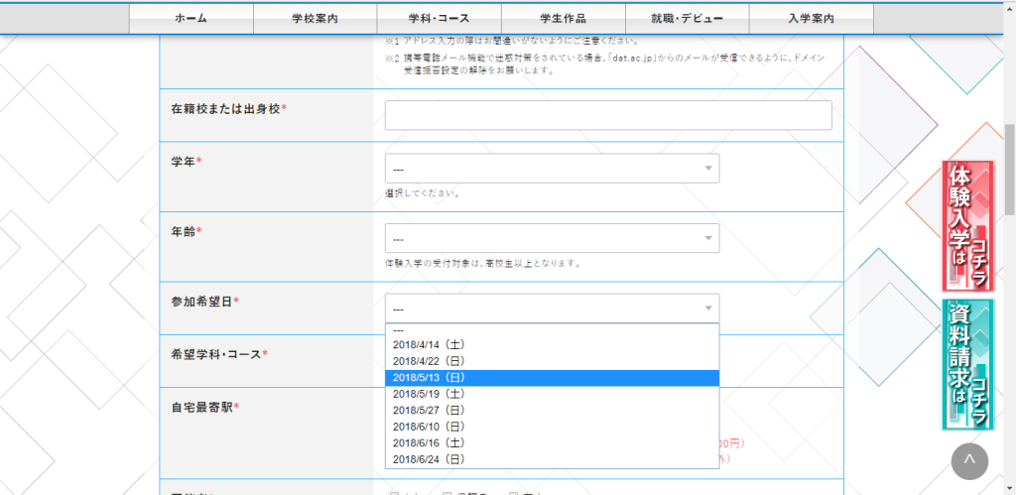Go to the ホーム navigation tab
Viewport: 1016px width, 495px height.
tap(191, 19)
